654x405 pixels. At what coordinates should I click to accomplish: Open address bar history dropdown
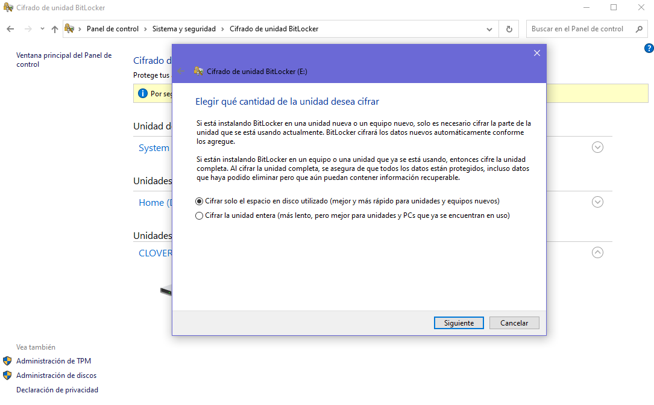[489, 29]
